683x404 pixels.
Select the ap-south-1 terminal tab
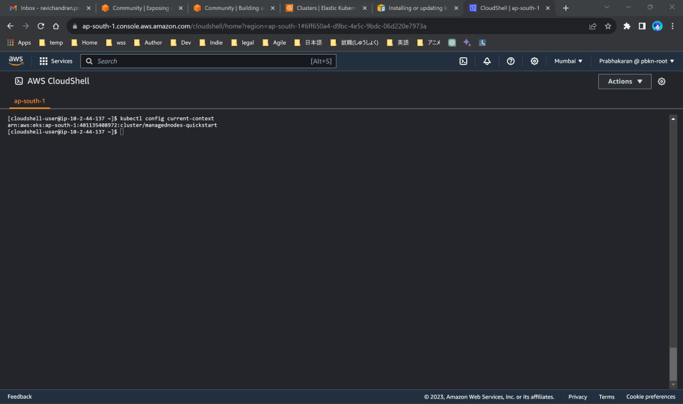pyautogui.click(x=29, y=101)
